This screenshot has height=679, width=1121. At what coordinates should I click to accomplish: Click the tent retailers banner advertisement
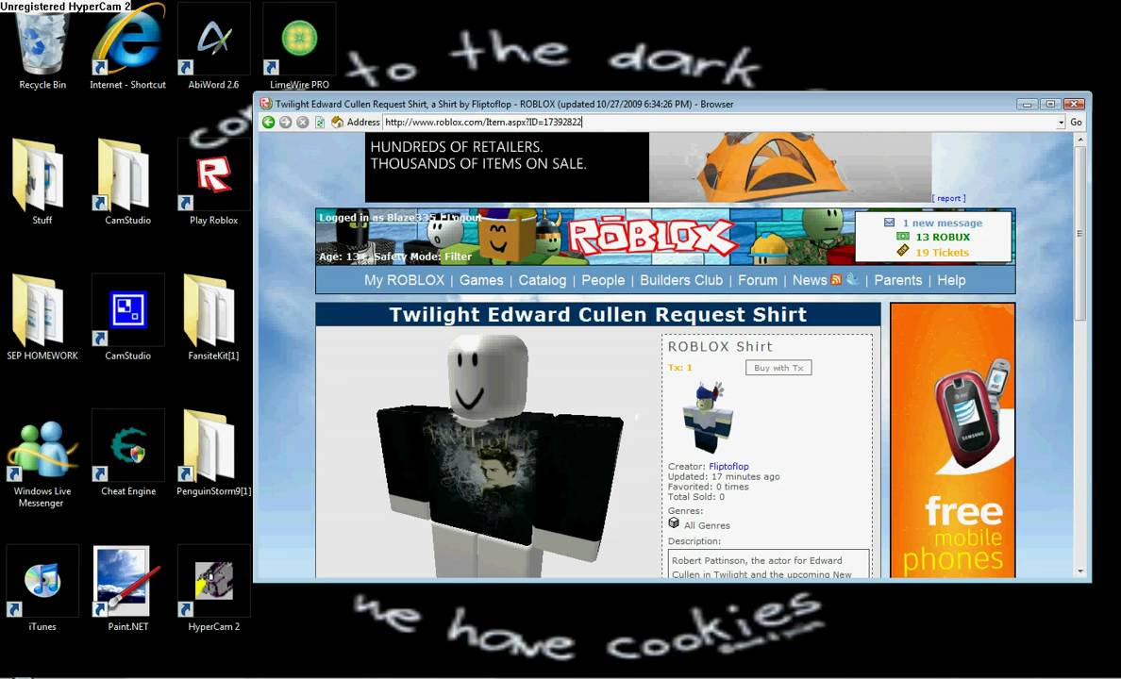click(x=648, y=167)
